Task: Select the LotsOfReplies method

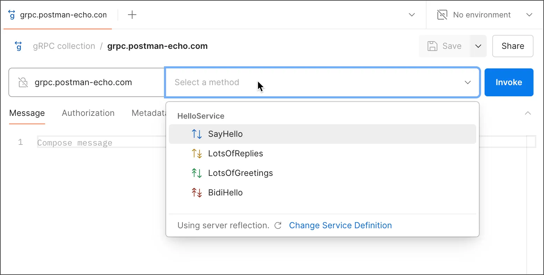Action: (322, 154)
